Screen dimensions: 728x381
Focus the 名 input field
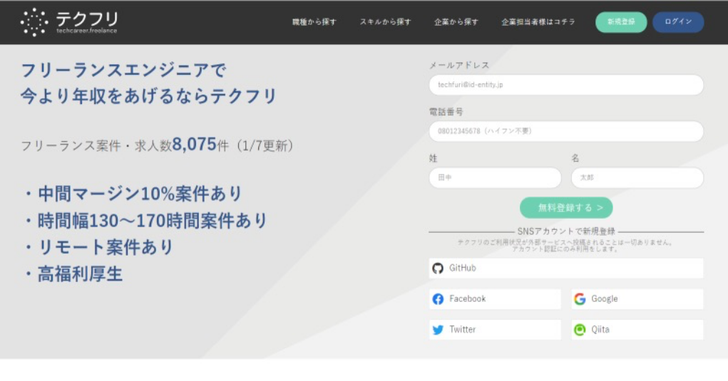click(637, 177)
